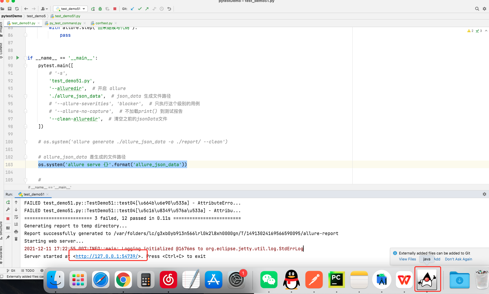Switch to the test_demo51.py editor tab

[23, 23]
